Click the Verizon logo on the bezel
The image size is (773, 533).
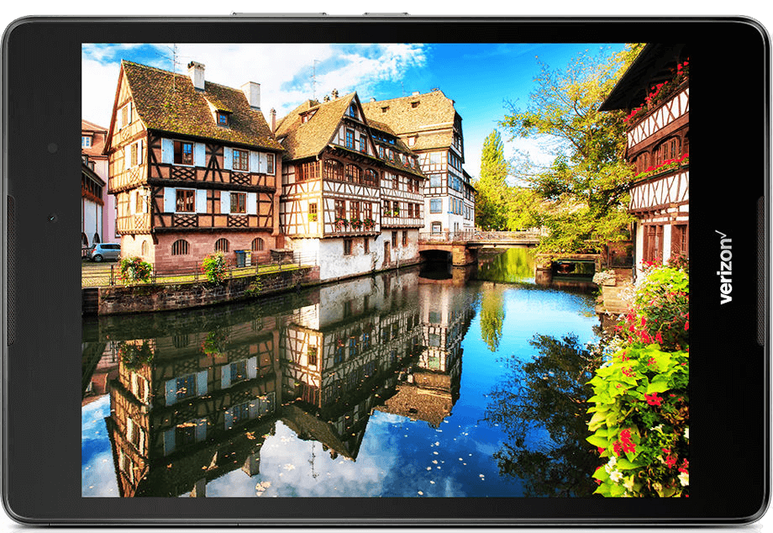coord(724,267)
